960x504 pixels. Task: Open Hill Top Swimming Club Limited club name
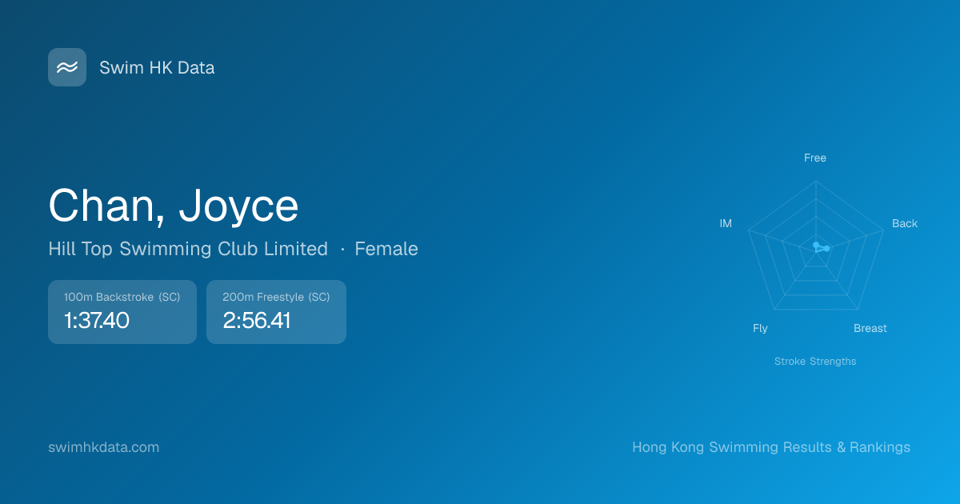tap(188, 249)
